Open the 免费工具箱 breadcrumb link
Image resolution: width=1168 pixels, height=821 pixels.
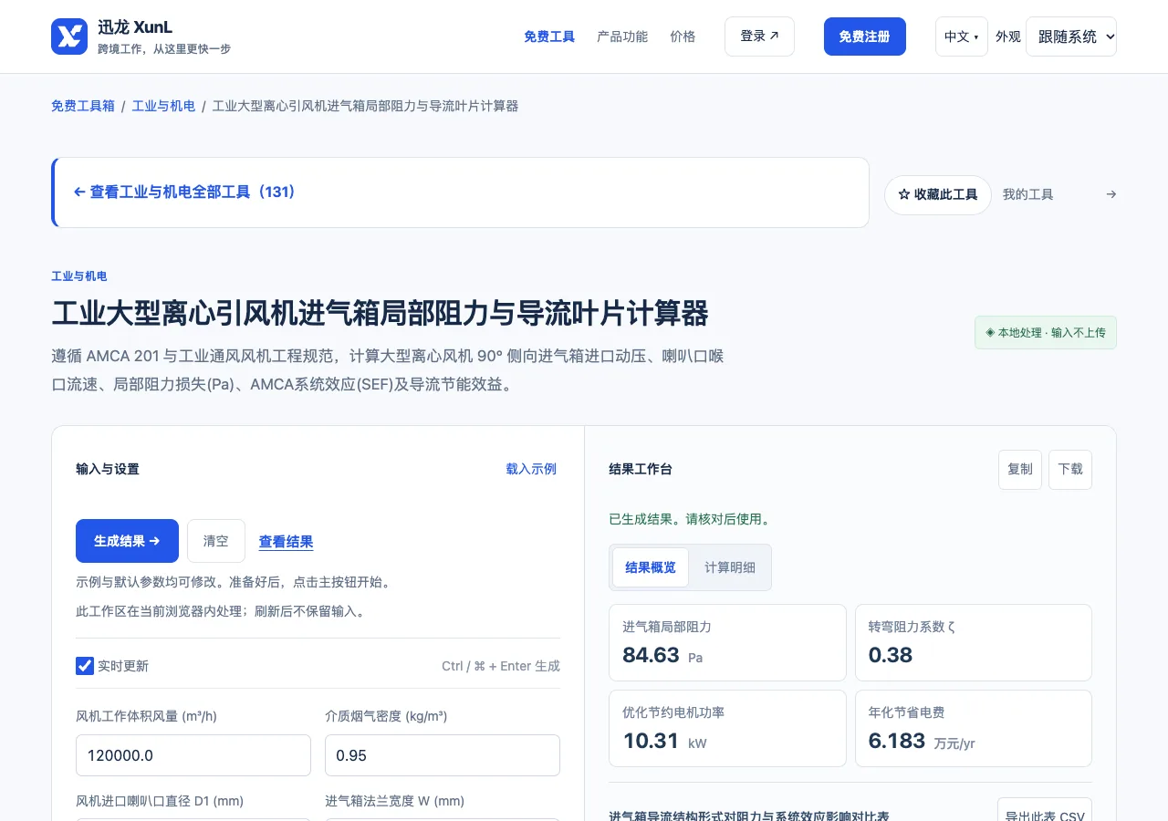click(83, 106)
